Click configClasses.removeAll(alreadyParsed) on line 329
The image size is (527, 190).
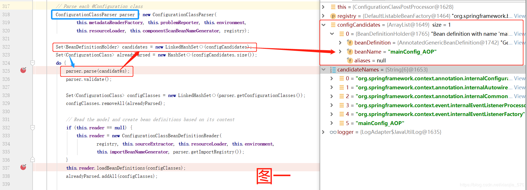tap(115, 103)
